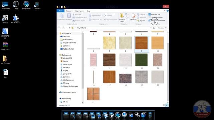
Task: Click the Изменить (Edit) ribbon button
Action: tap(142, 18)
